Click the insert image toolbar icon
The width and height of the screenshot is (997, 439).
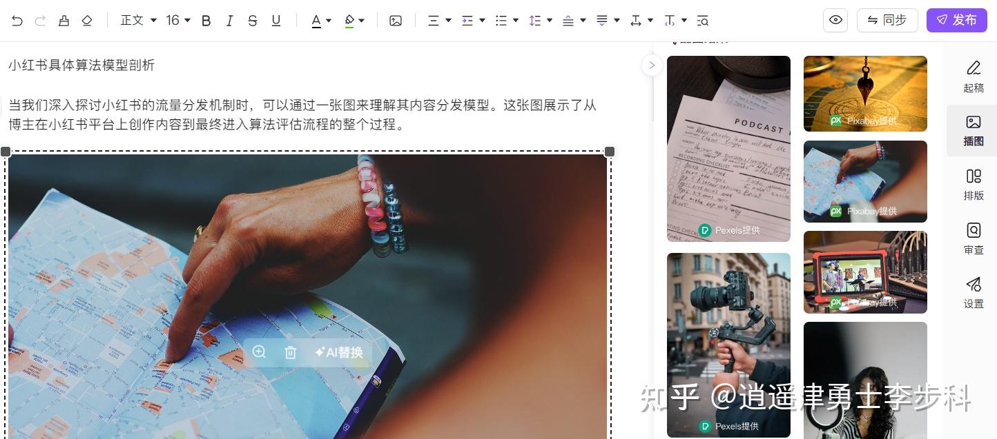pyautogui.click(x=396, y=21)
